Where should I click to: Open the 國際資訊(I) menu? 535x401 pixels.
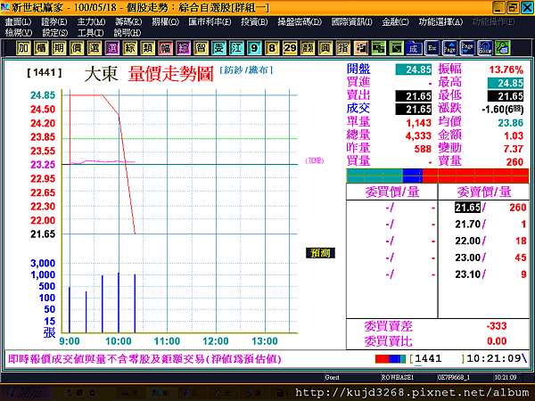(352, 21)
